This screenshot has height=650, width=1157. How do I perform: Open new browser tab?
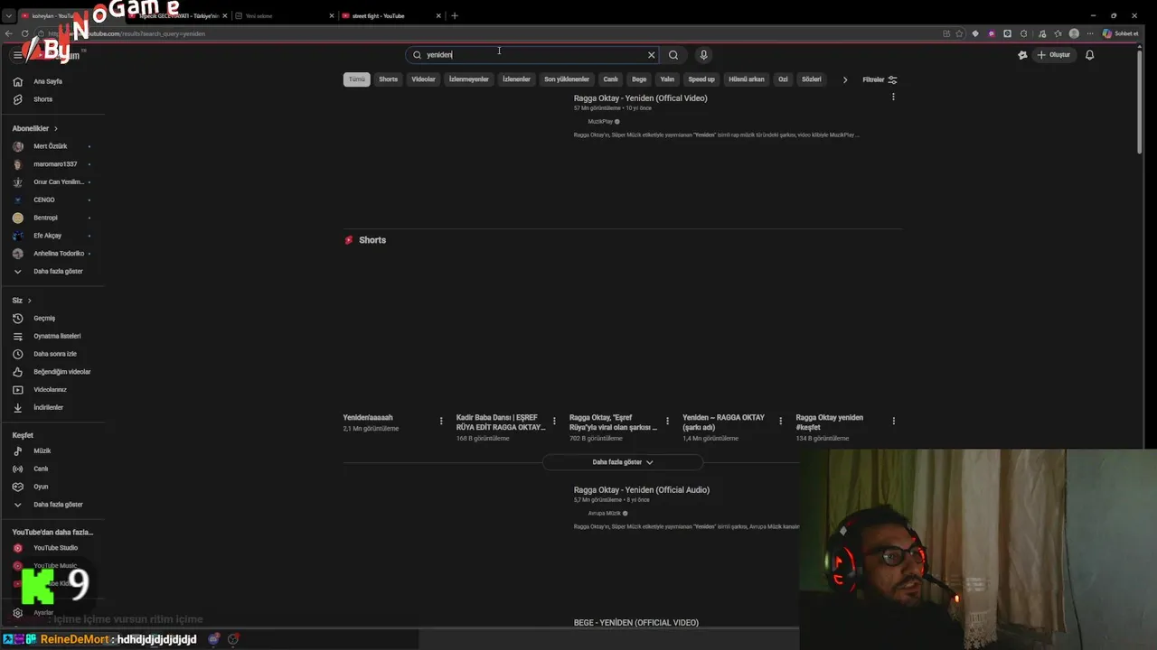pos(455,15)
